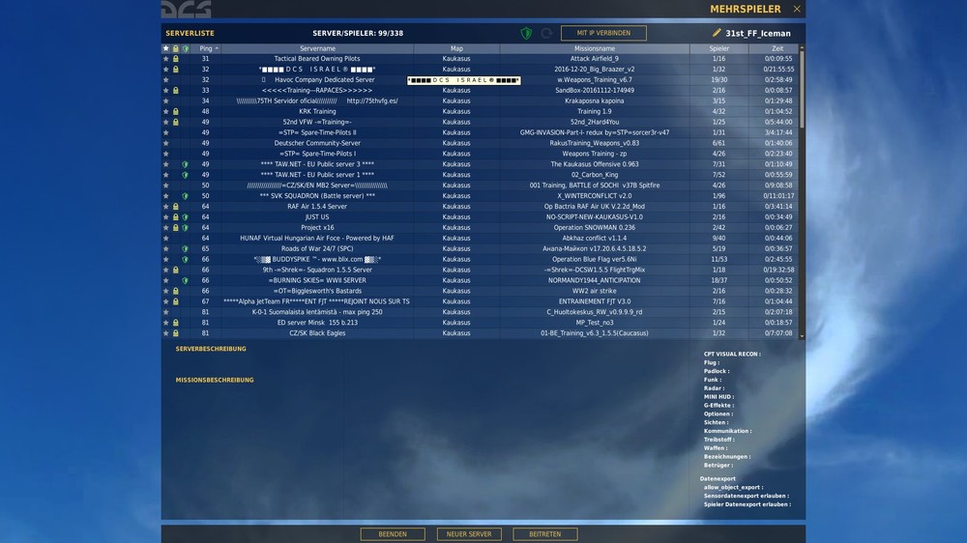Toggle favorite star for DCS ISRAEL server

point(165,69)
